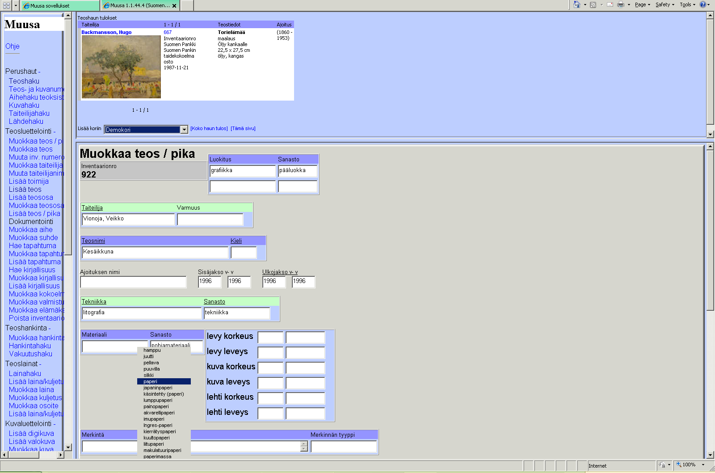Open Muokkaa teos in sidebar
The height and width of the screenshot is (473, 715).
click(x=31, y=149)
